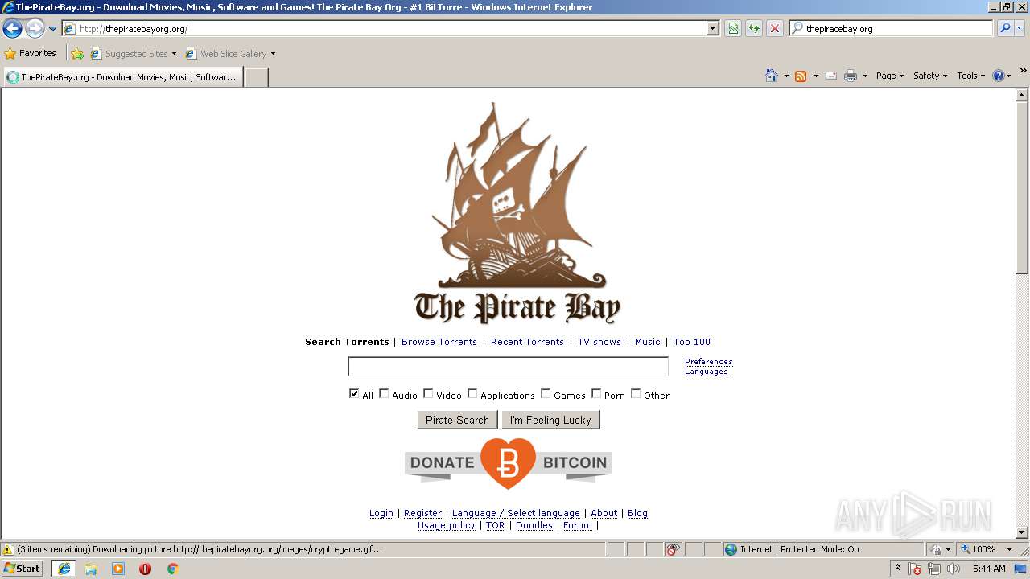The width and height of the screenshot is (1030, 579).
Task: Click the search magnifier button
Action: 1005,28
